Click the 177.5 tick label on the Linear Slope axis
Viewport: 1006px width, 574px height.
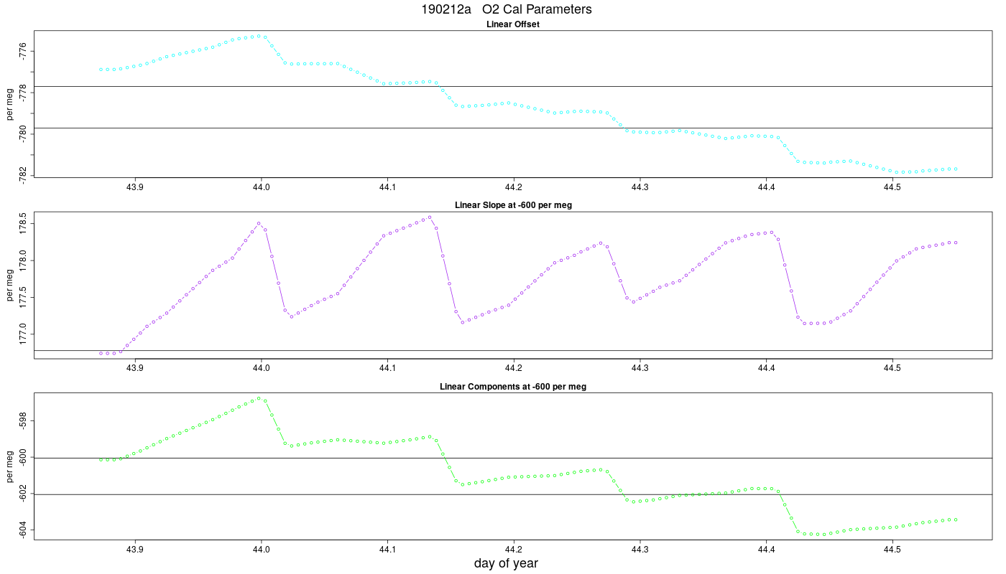[x=24, y=297]
